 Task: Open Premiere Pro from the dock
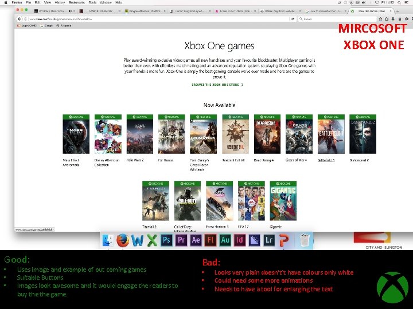click(181, 240)
